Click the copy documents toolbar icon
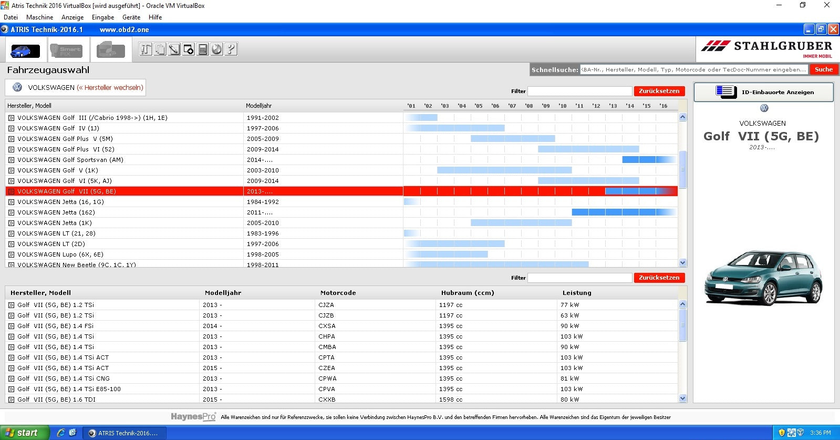840x440 pixels. [160, 49]
